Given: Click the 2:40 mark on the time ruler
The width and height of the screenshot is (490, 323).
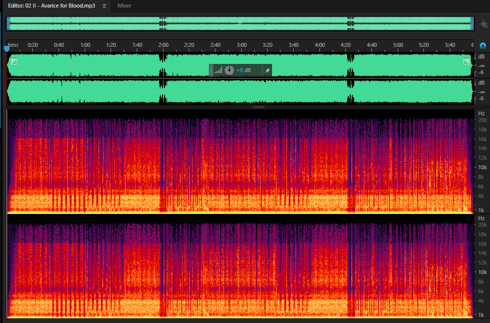Looking at the screenshot, I should point(215,45).
